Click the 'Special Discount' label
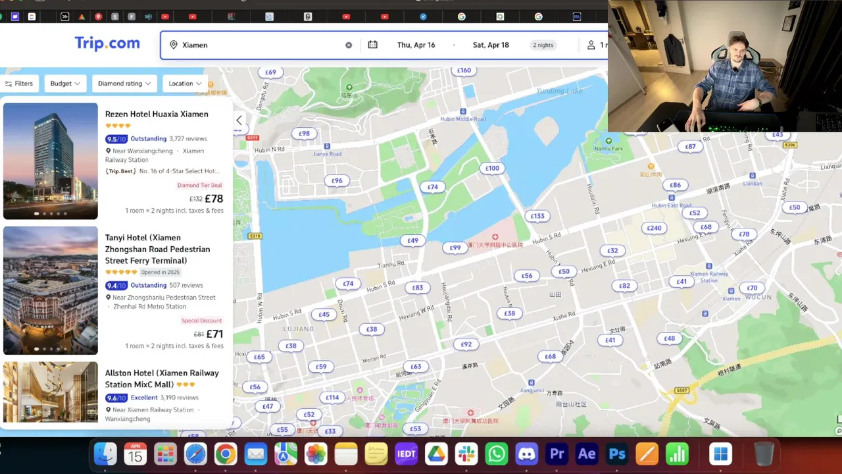Viewport: 842px width, 474px height. pyautogui.click(x=202, y=321)
